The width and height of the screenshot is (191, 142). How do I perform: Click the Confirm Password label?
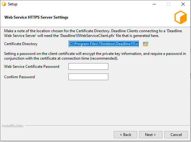[x=20, y=77]
